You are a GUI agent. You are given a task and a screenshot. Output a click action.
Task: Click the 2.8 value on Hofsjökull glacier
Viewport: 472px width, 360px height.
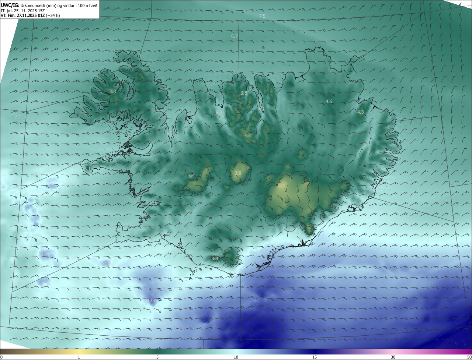coord(238,173)
